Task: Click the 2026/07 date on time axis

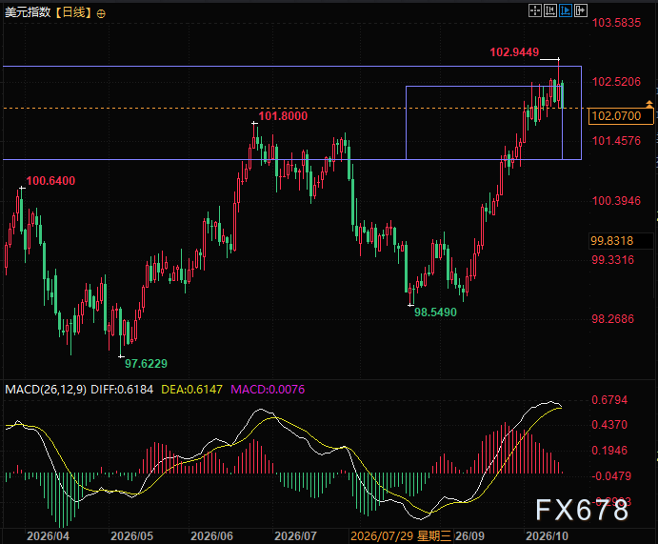Action: 295,536
